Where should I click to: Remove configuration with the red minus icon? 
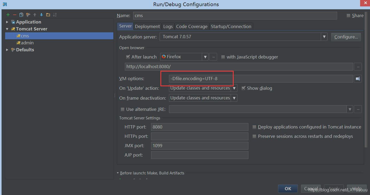(15, 15)
